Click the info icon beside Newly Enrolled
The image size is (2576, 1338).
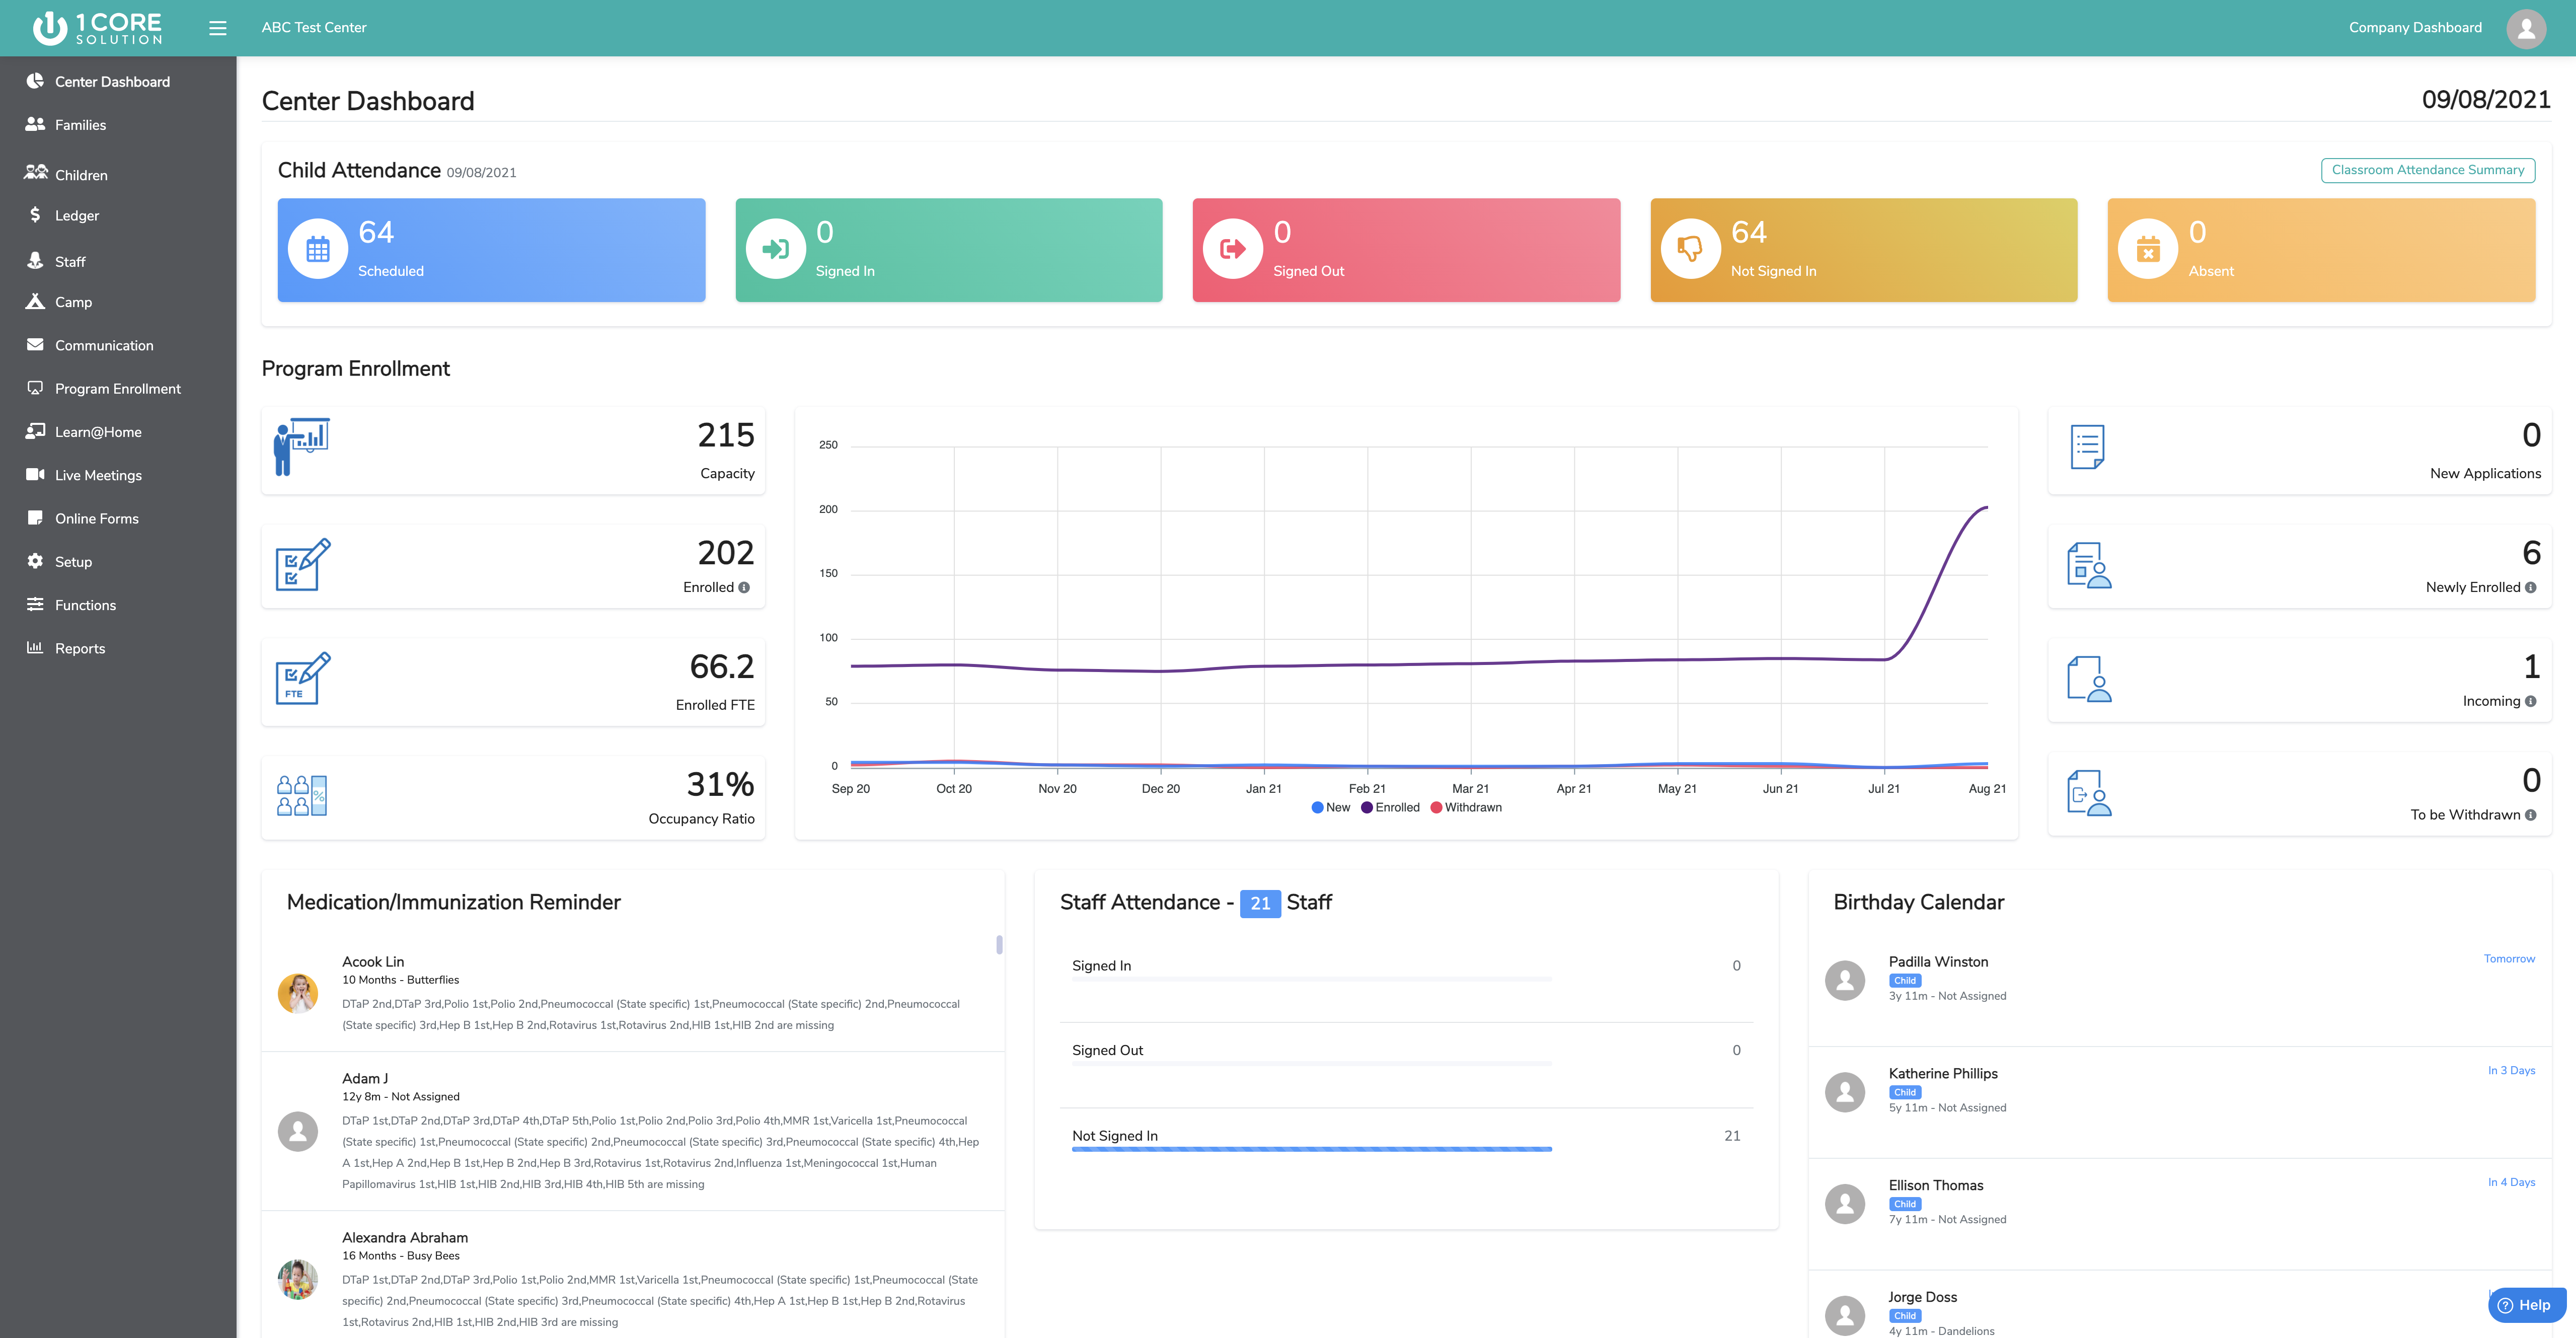[x=2530, y=587]
